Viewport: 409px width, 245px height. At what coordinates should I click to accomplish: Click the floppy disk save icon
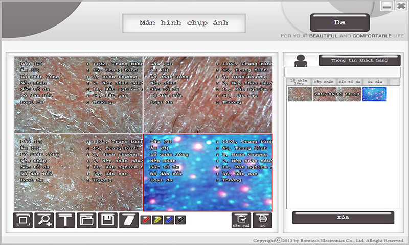107,220
